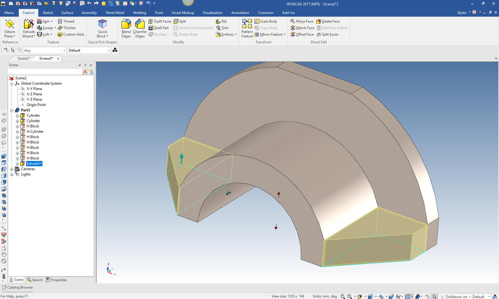This screenshot has height=299, width=499.
Task: Open the Any selection filter dropdown
Action: 64,50
